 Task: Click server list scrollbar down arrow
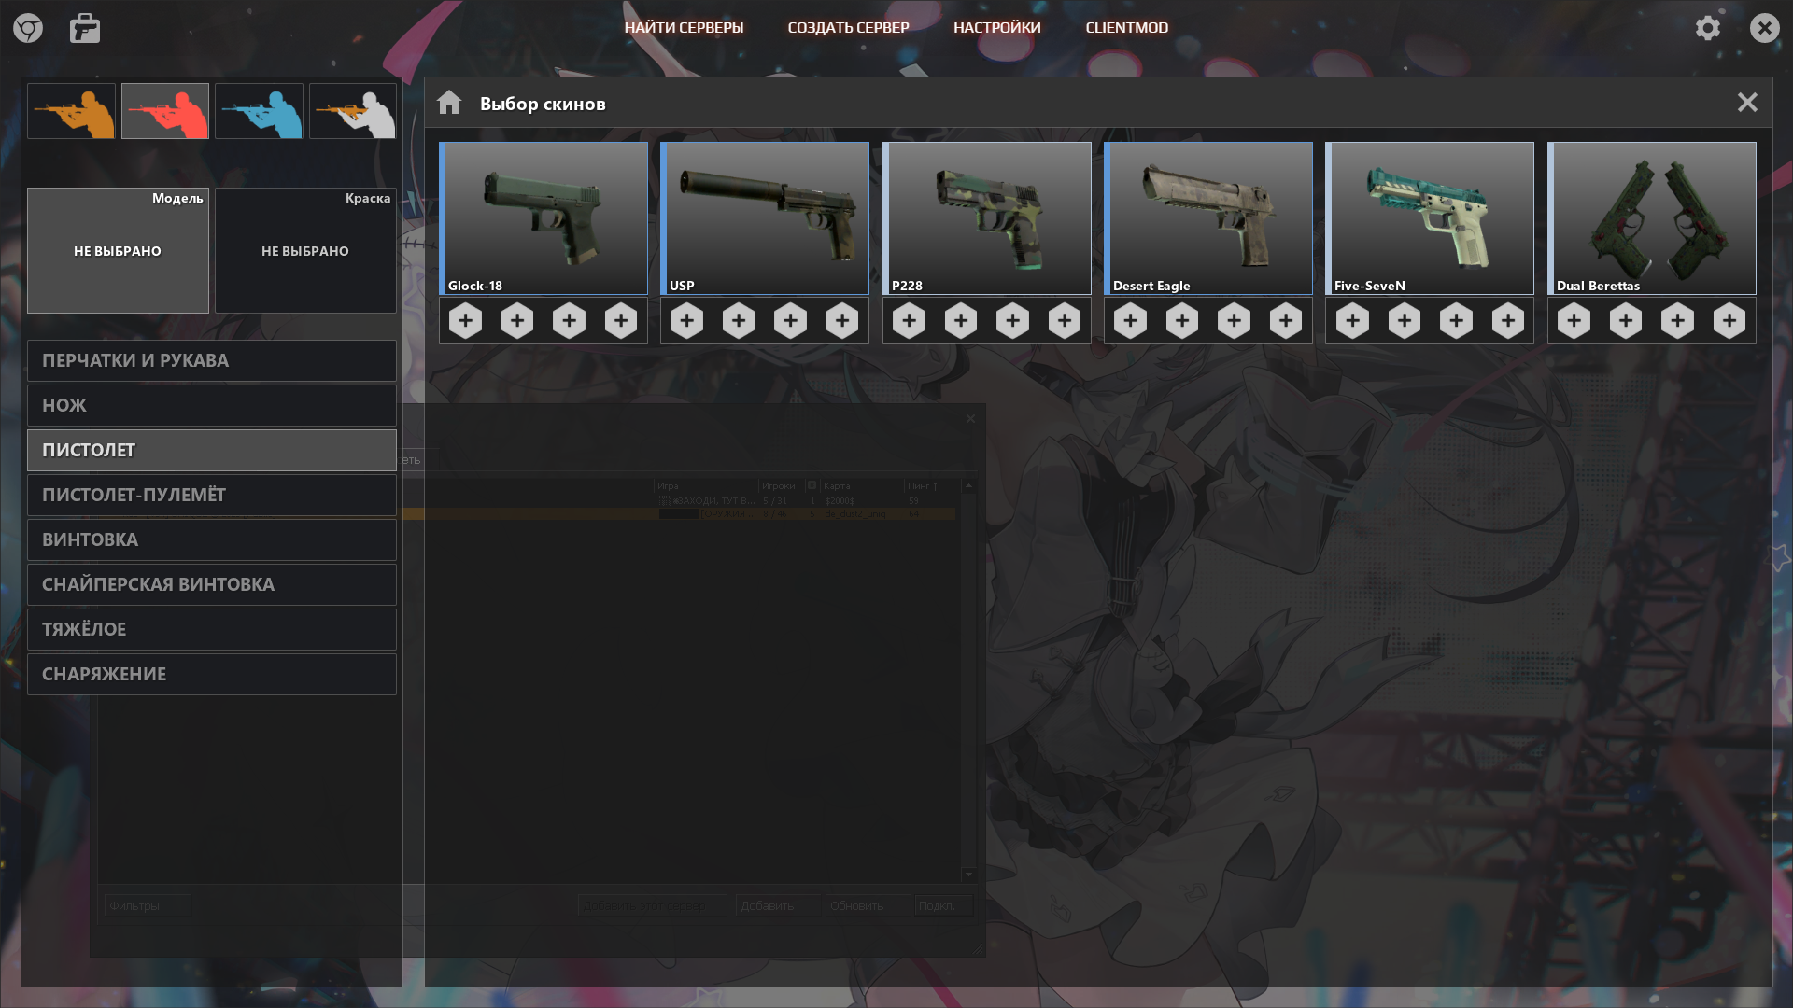point(968,875)
